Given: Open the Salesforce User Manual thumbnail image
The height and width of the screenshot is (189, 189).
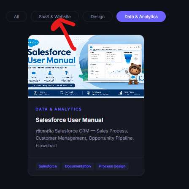Looking at the screenshot, I should tap(86, 67).
